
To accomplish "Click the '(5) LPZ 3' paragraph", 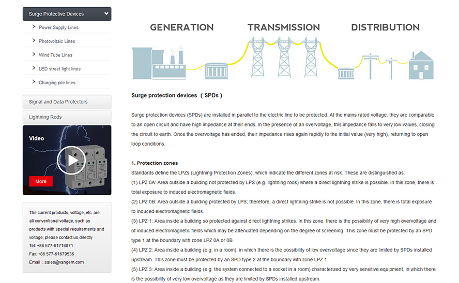I will [283, 274].
